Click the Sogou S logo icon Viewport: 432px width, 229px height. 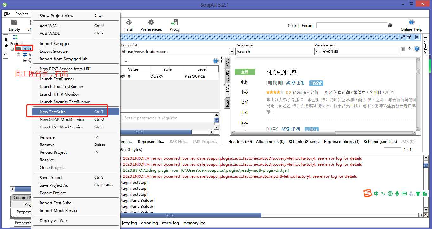pyautogui.click(x=368, y=193)
